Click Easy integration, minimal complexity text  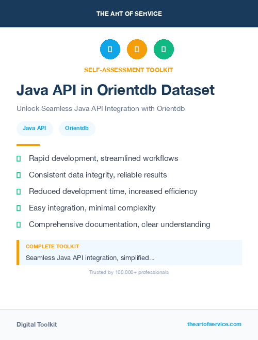click(x=92, y=208)
